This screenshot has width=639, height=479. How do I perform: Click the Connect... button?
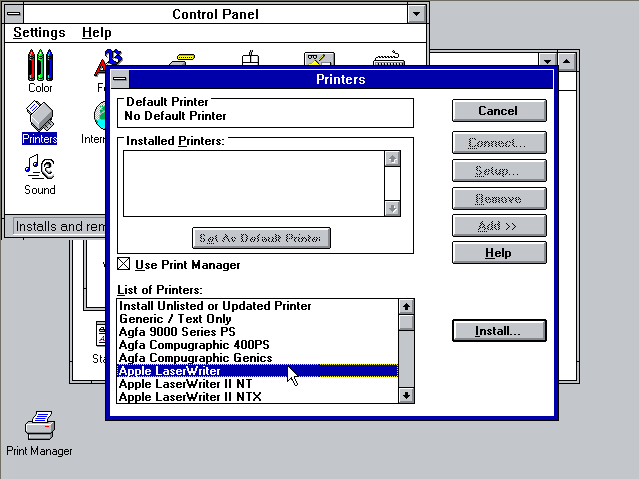click(x=499, y=142)
